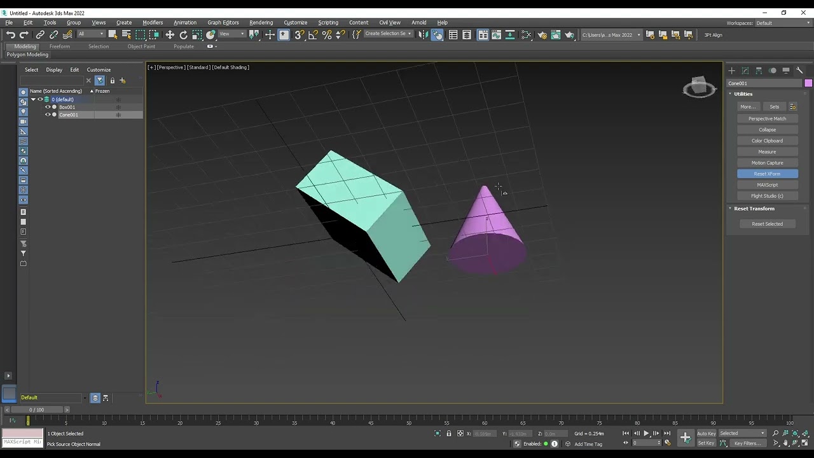Activate the Select and Move tool
The width and height of the screenshot is (814, 458).
tap(170, 35)
